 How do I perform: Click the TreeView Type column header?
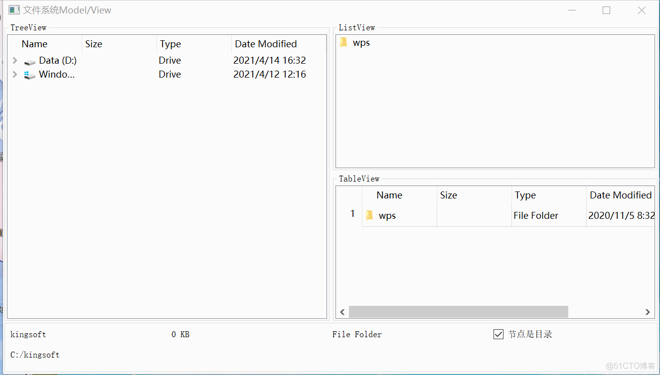pyautogui.click(x=194, y=44)
